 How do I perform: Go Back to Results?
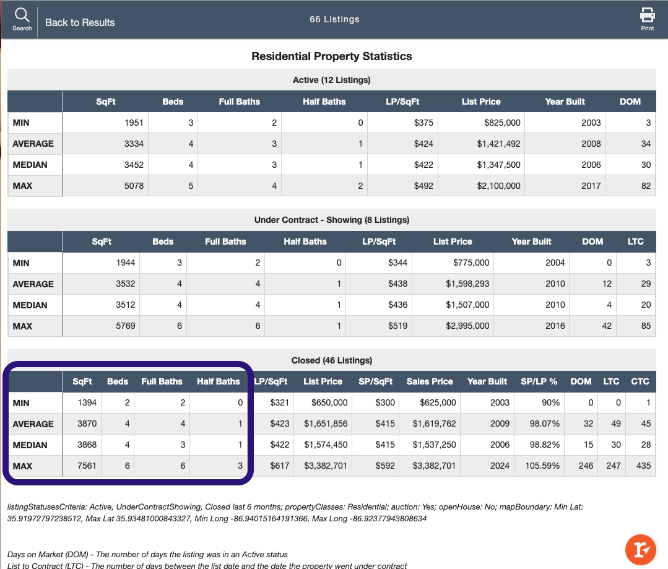point(80,22)
